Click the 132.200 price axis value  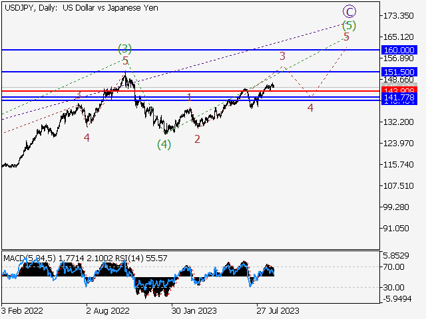pyautogui.click(x=398, y=122)
